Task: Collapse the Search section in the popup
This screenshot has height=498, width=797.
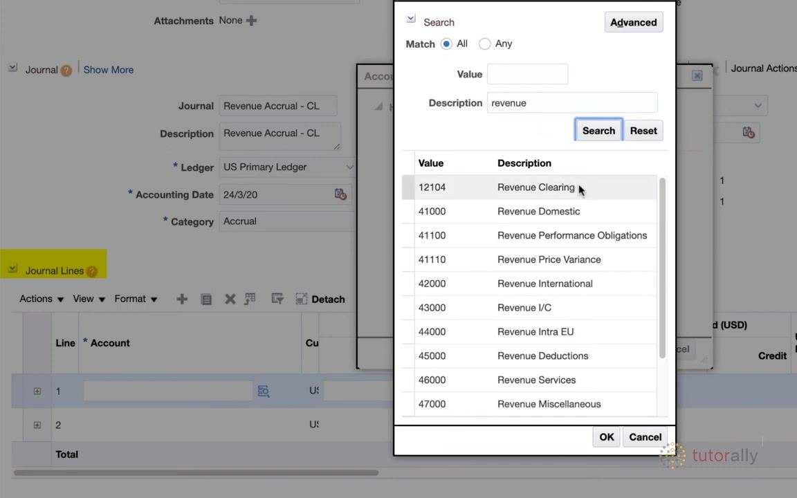Action: pyautogui.click(x=411, y=19)
